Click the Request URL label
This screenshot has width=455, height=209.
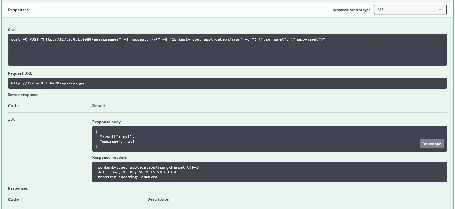20,73
